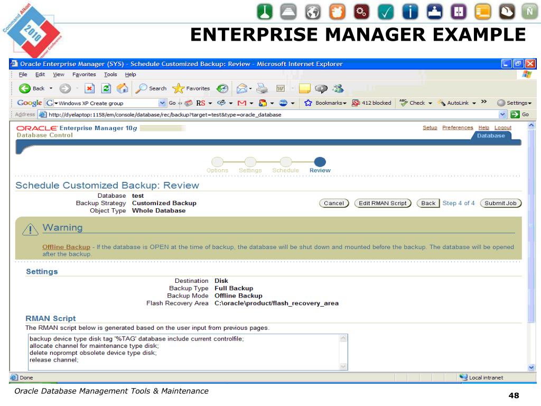Open the File menu
The width and height of the screenshot is (541, 406).
(23, 74)
